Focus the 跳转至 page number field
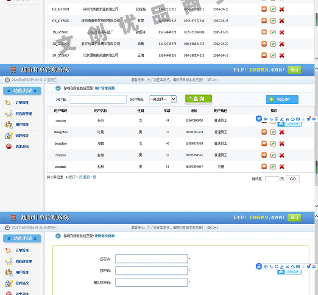 pos(272,179)
